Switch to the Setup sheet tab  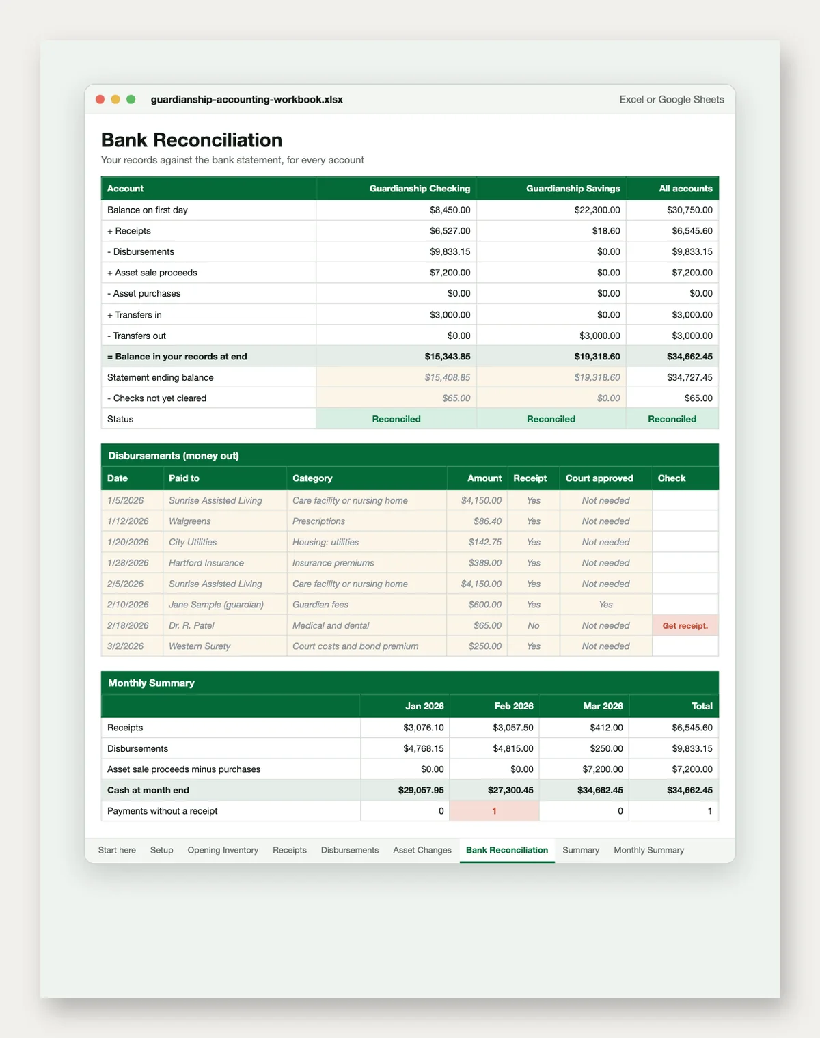click(x=161, y=850)
